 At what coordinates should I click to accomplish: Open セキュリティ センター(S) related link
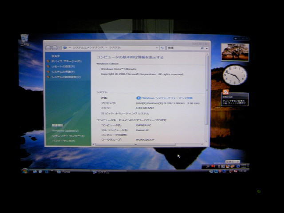[68, 136]
